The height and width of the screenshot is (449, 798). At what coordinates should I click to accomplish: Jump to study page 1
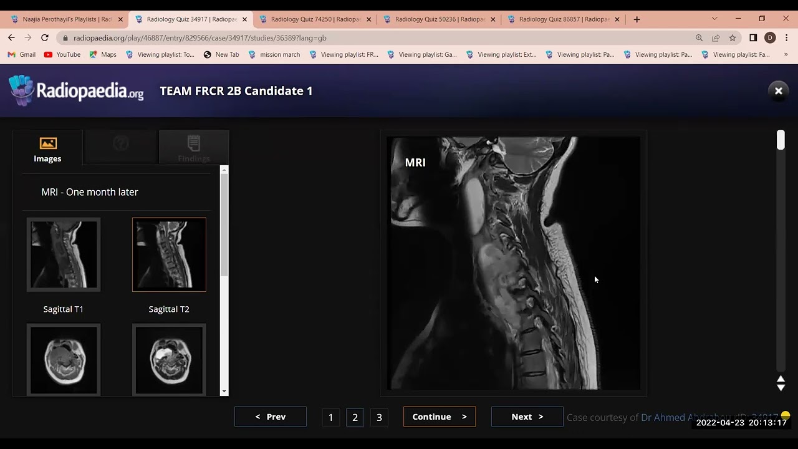click(331, 417)
